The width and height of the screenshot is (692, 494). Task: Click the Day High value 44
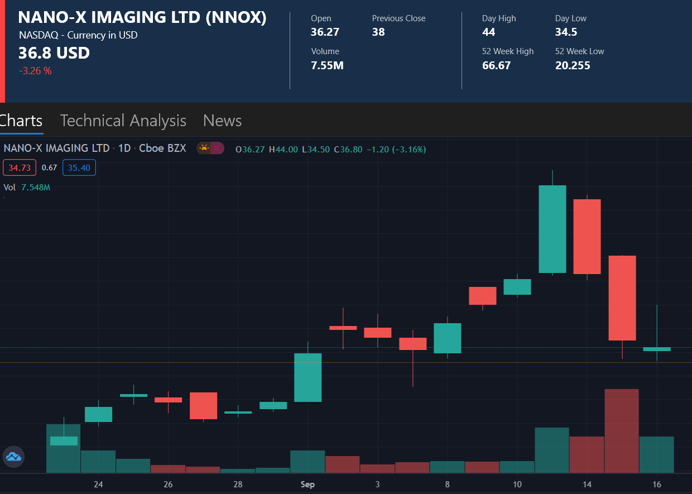[488, 32]
